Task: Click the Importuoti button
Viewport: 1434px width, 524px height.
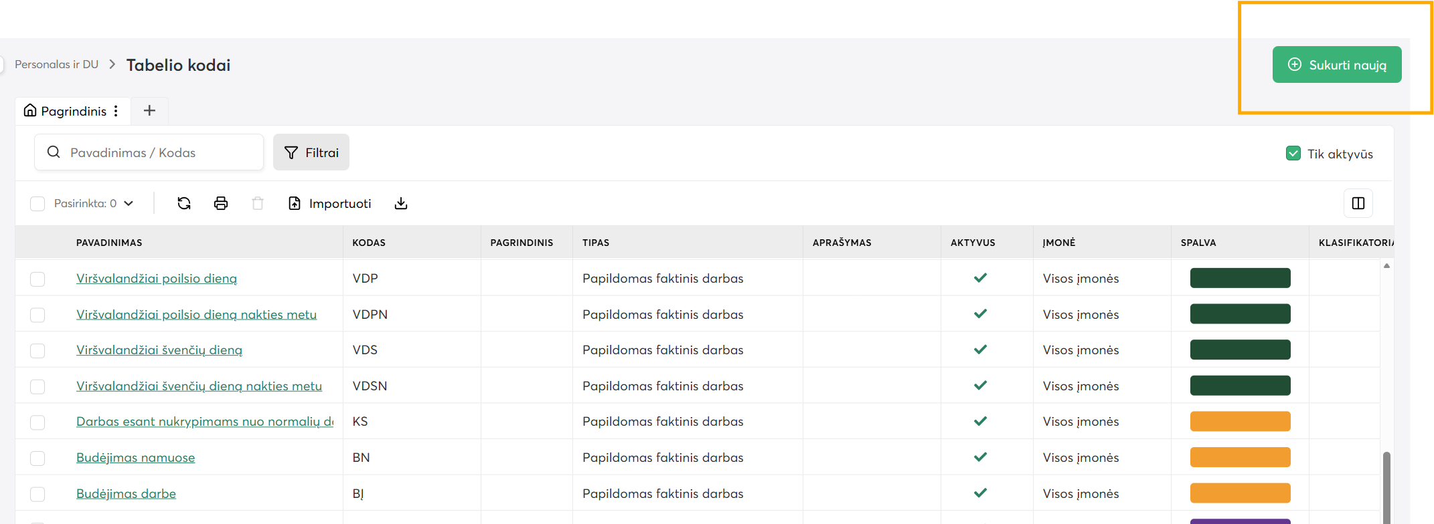Action: (330, 203)
